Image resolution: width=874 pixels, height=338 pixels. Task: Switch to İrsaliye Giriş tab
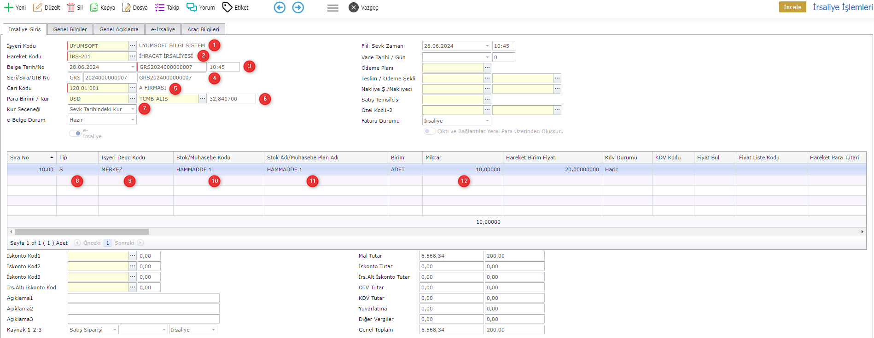tap(25, 29)
